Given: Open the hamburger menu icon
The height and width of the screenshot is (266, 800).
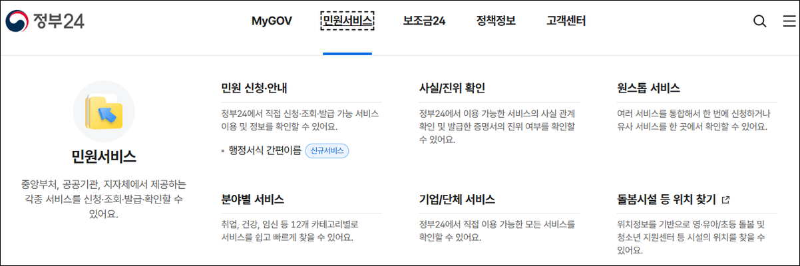Looking at the screenshot, I should pos(788,21).
